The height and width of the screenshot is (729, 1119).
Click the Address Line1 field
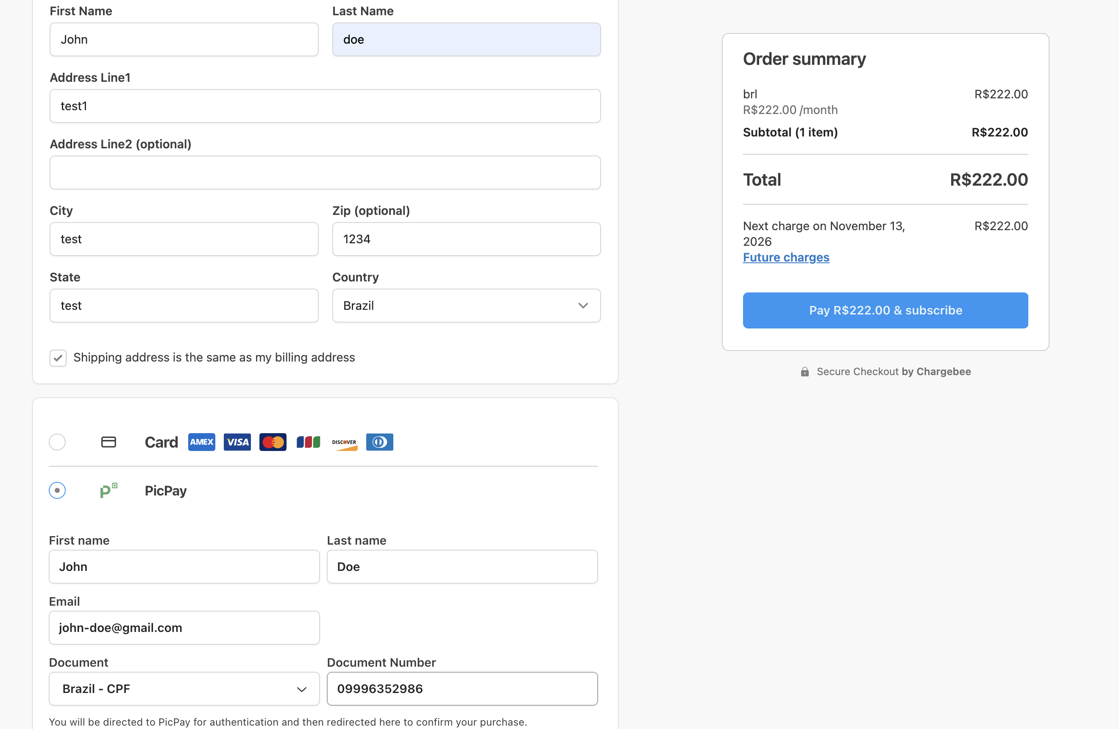coord(326,106)
